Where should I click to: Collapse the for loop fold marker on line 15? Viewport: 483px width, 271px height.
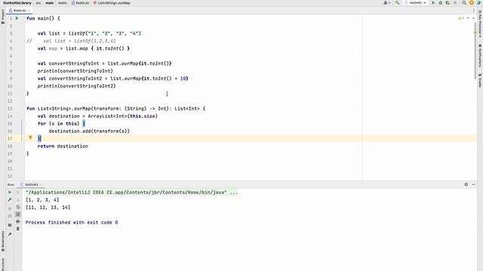(25, 123)
